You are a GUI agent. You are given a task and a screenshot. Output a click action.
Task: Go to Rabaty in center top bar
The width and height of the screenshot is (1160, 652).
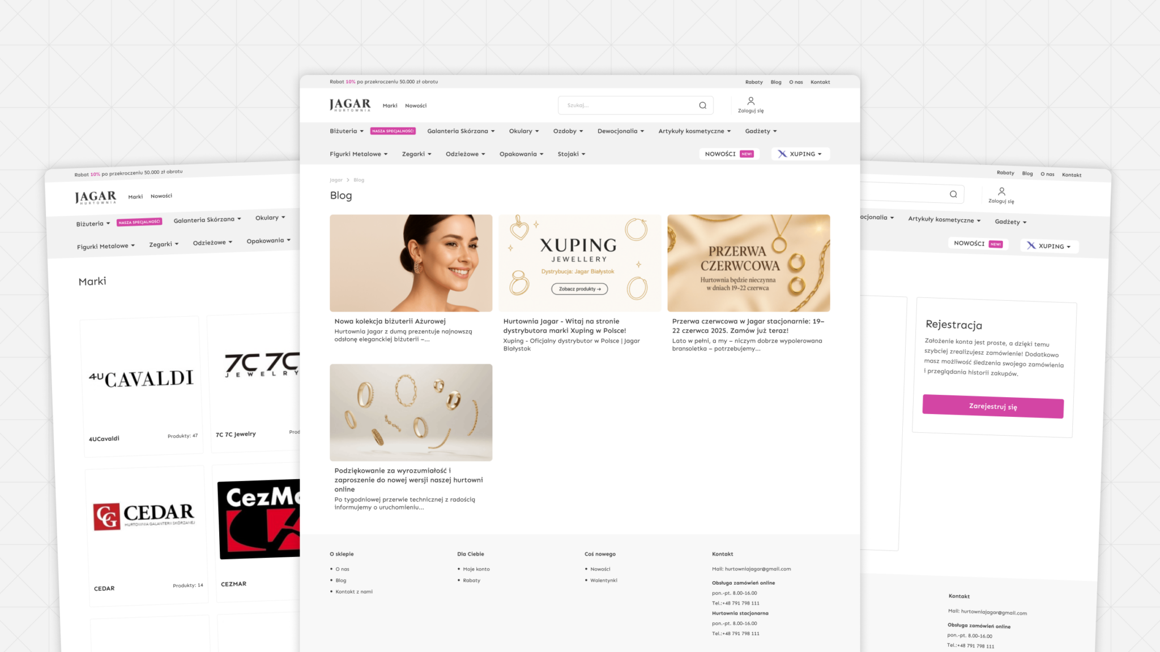pos(753,82)
